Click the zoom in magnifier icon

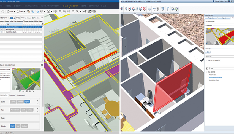pos(64,11)
